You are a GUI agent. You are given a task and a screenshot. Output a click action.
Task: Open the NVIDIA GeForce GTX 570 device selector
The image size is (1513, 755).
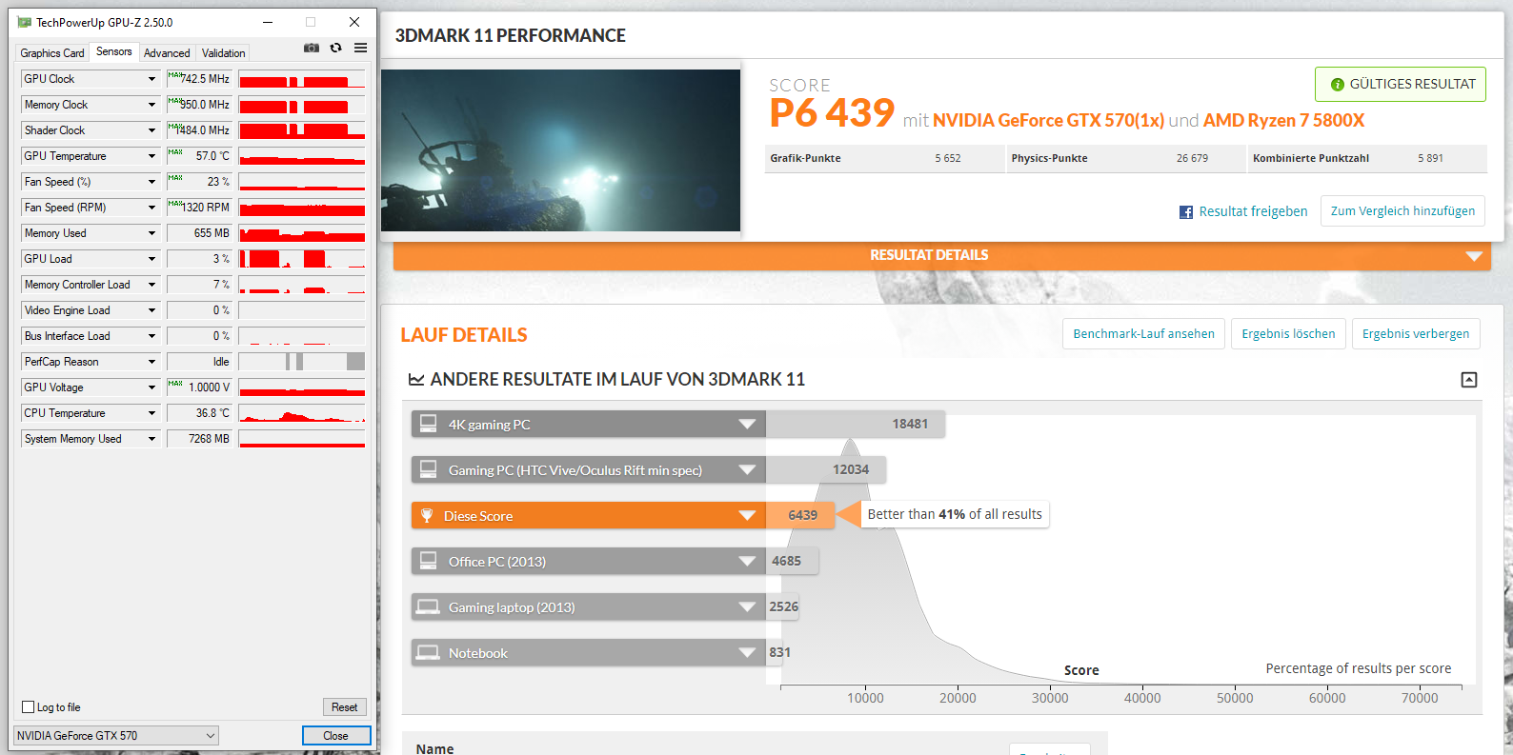point(116,735)
